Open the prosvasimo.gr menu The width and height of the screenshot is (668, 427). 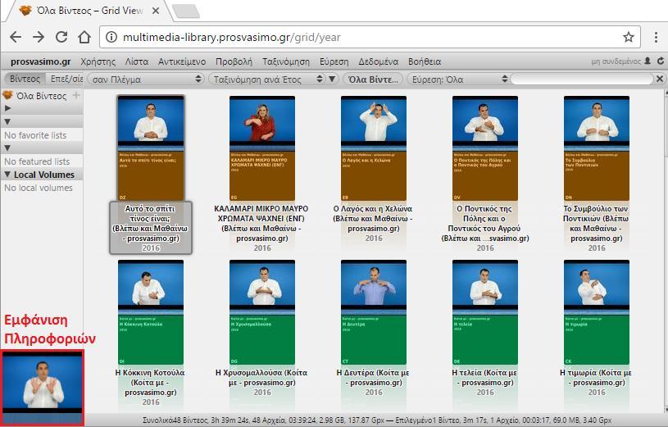tap(40, 61)
